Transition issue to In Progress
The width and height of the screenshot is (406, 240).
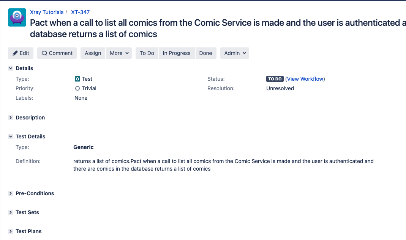click(177, 53)
